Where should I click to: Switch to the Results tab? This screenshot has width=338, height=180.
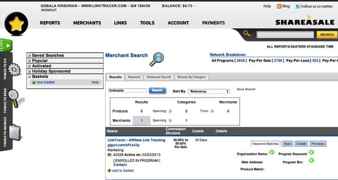115,77
